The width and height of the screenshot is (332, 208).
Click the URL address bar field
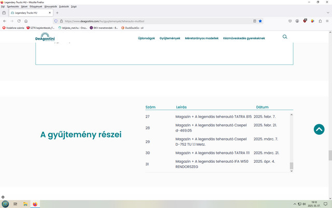coord(157,21)
